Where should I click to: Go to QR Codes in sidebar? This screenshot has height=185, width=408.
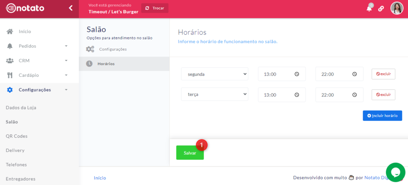[x=16, y=136]
